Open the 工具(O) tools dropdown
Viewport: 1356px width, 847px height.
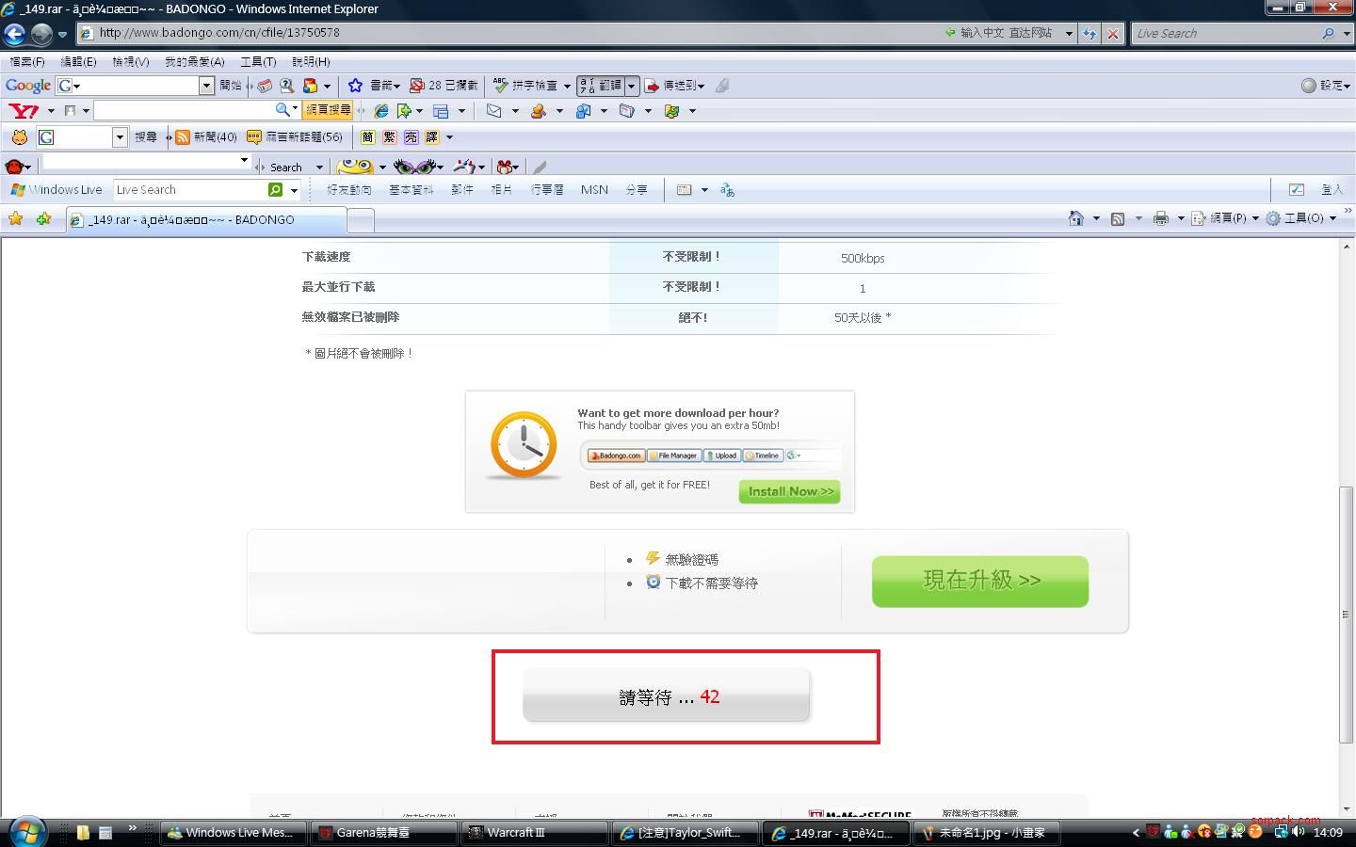[1300, 218]
